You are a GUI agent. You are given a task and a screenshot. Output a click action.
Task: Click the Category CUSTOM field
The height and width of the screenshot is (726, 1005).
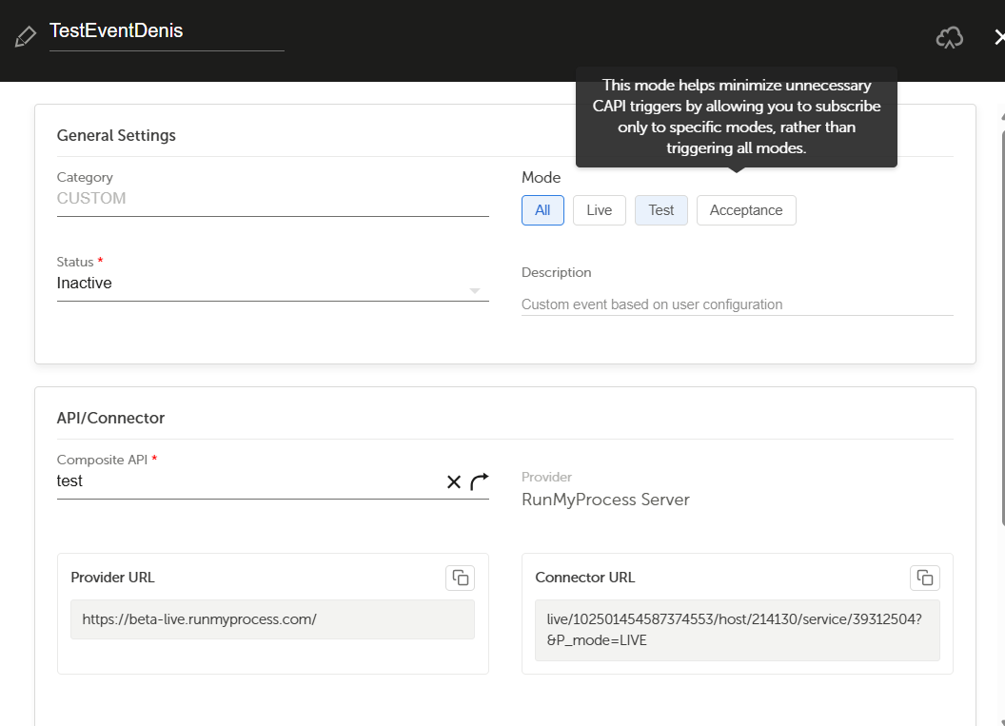point(272,199)
